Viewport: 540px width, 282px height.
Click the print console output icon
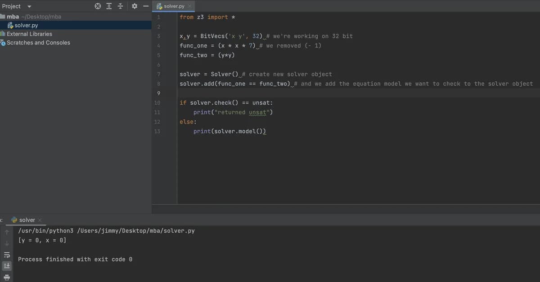[x=7, y=277]
